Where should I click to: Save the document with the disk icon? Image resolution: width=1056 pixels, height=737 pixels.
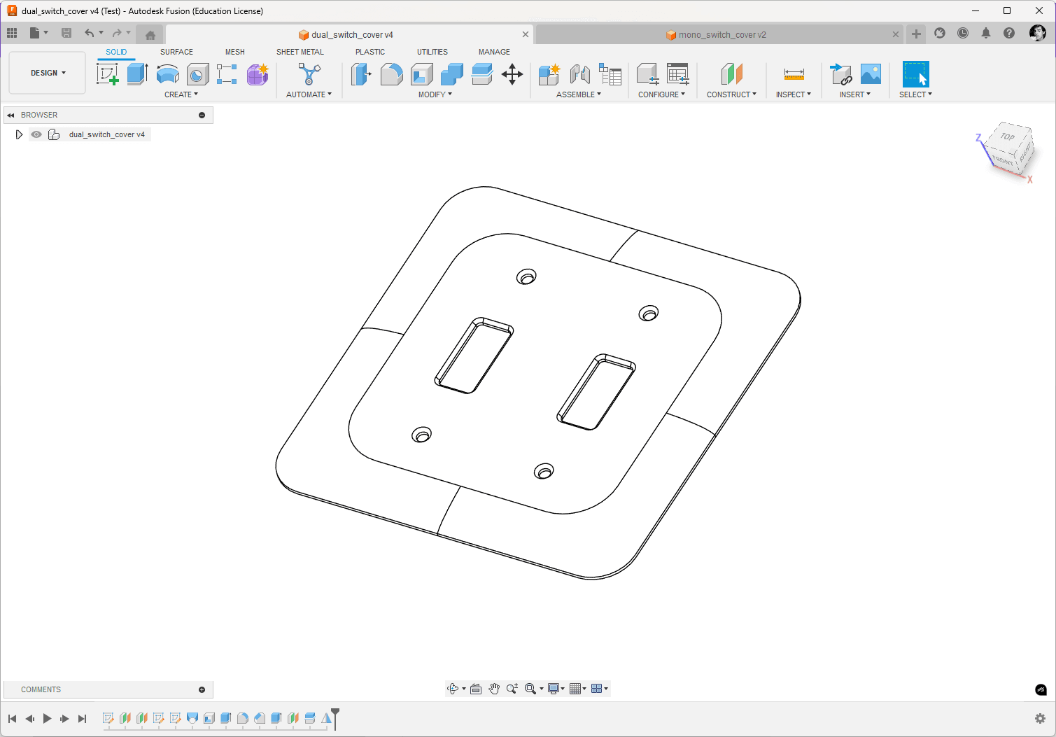pyautogui.click(x=66, y=33)
